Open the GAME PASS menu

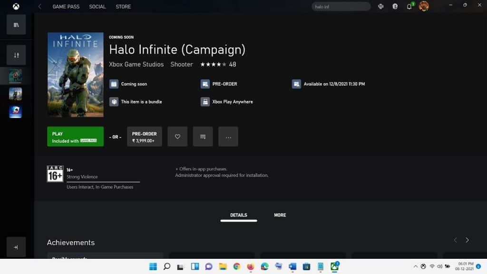66,7
